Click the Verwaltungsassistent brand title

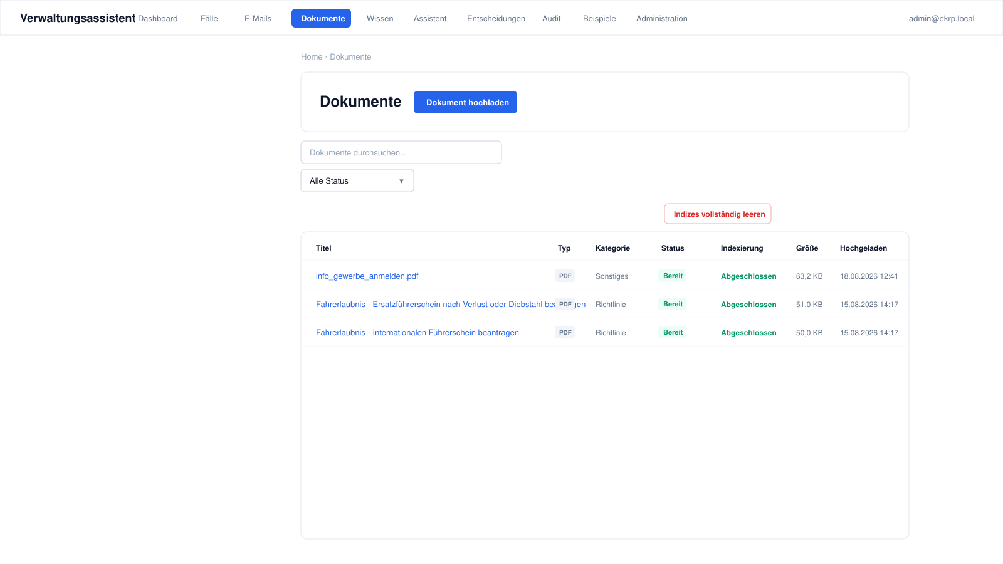point(78,18)
